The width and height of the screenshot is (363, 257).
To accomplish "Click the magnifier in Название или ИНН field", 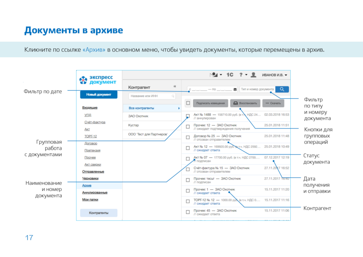I will 173,96.
